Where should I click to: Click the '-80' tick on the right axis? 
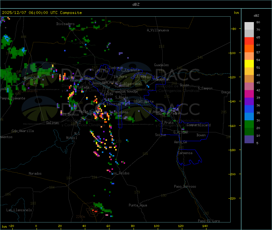(234, 29)
